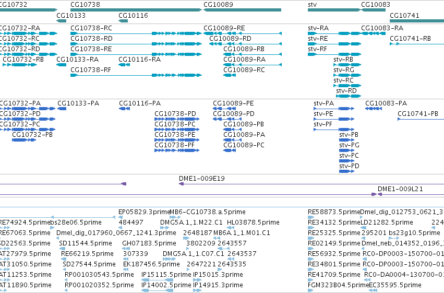Select the stv-PA protein label
Image resolution: width=444 pixels, height=293 pixels.
click(323, 103)
